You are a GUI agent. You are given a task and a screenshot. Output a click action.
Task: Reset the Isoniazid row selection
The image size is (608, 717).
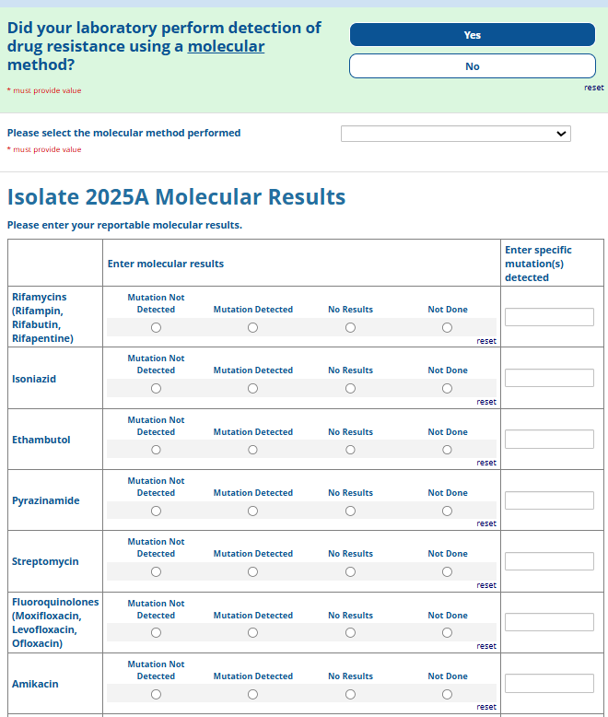486,402
